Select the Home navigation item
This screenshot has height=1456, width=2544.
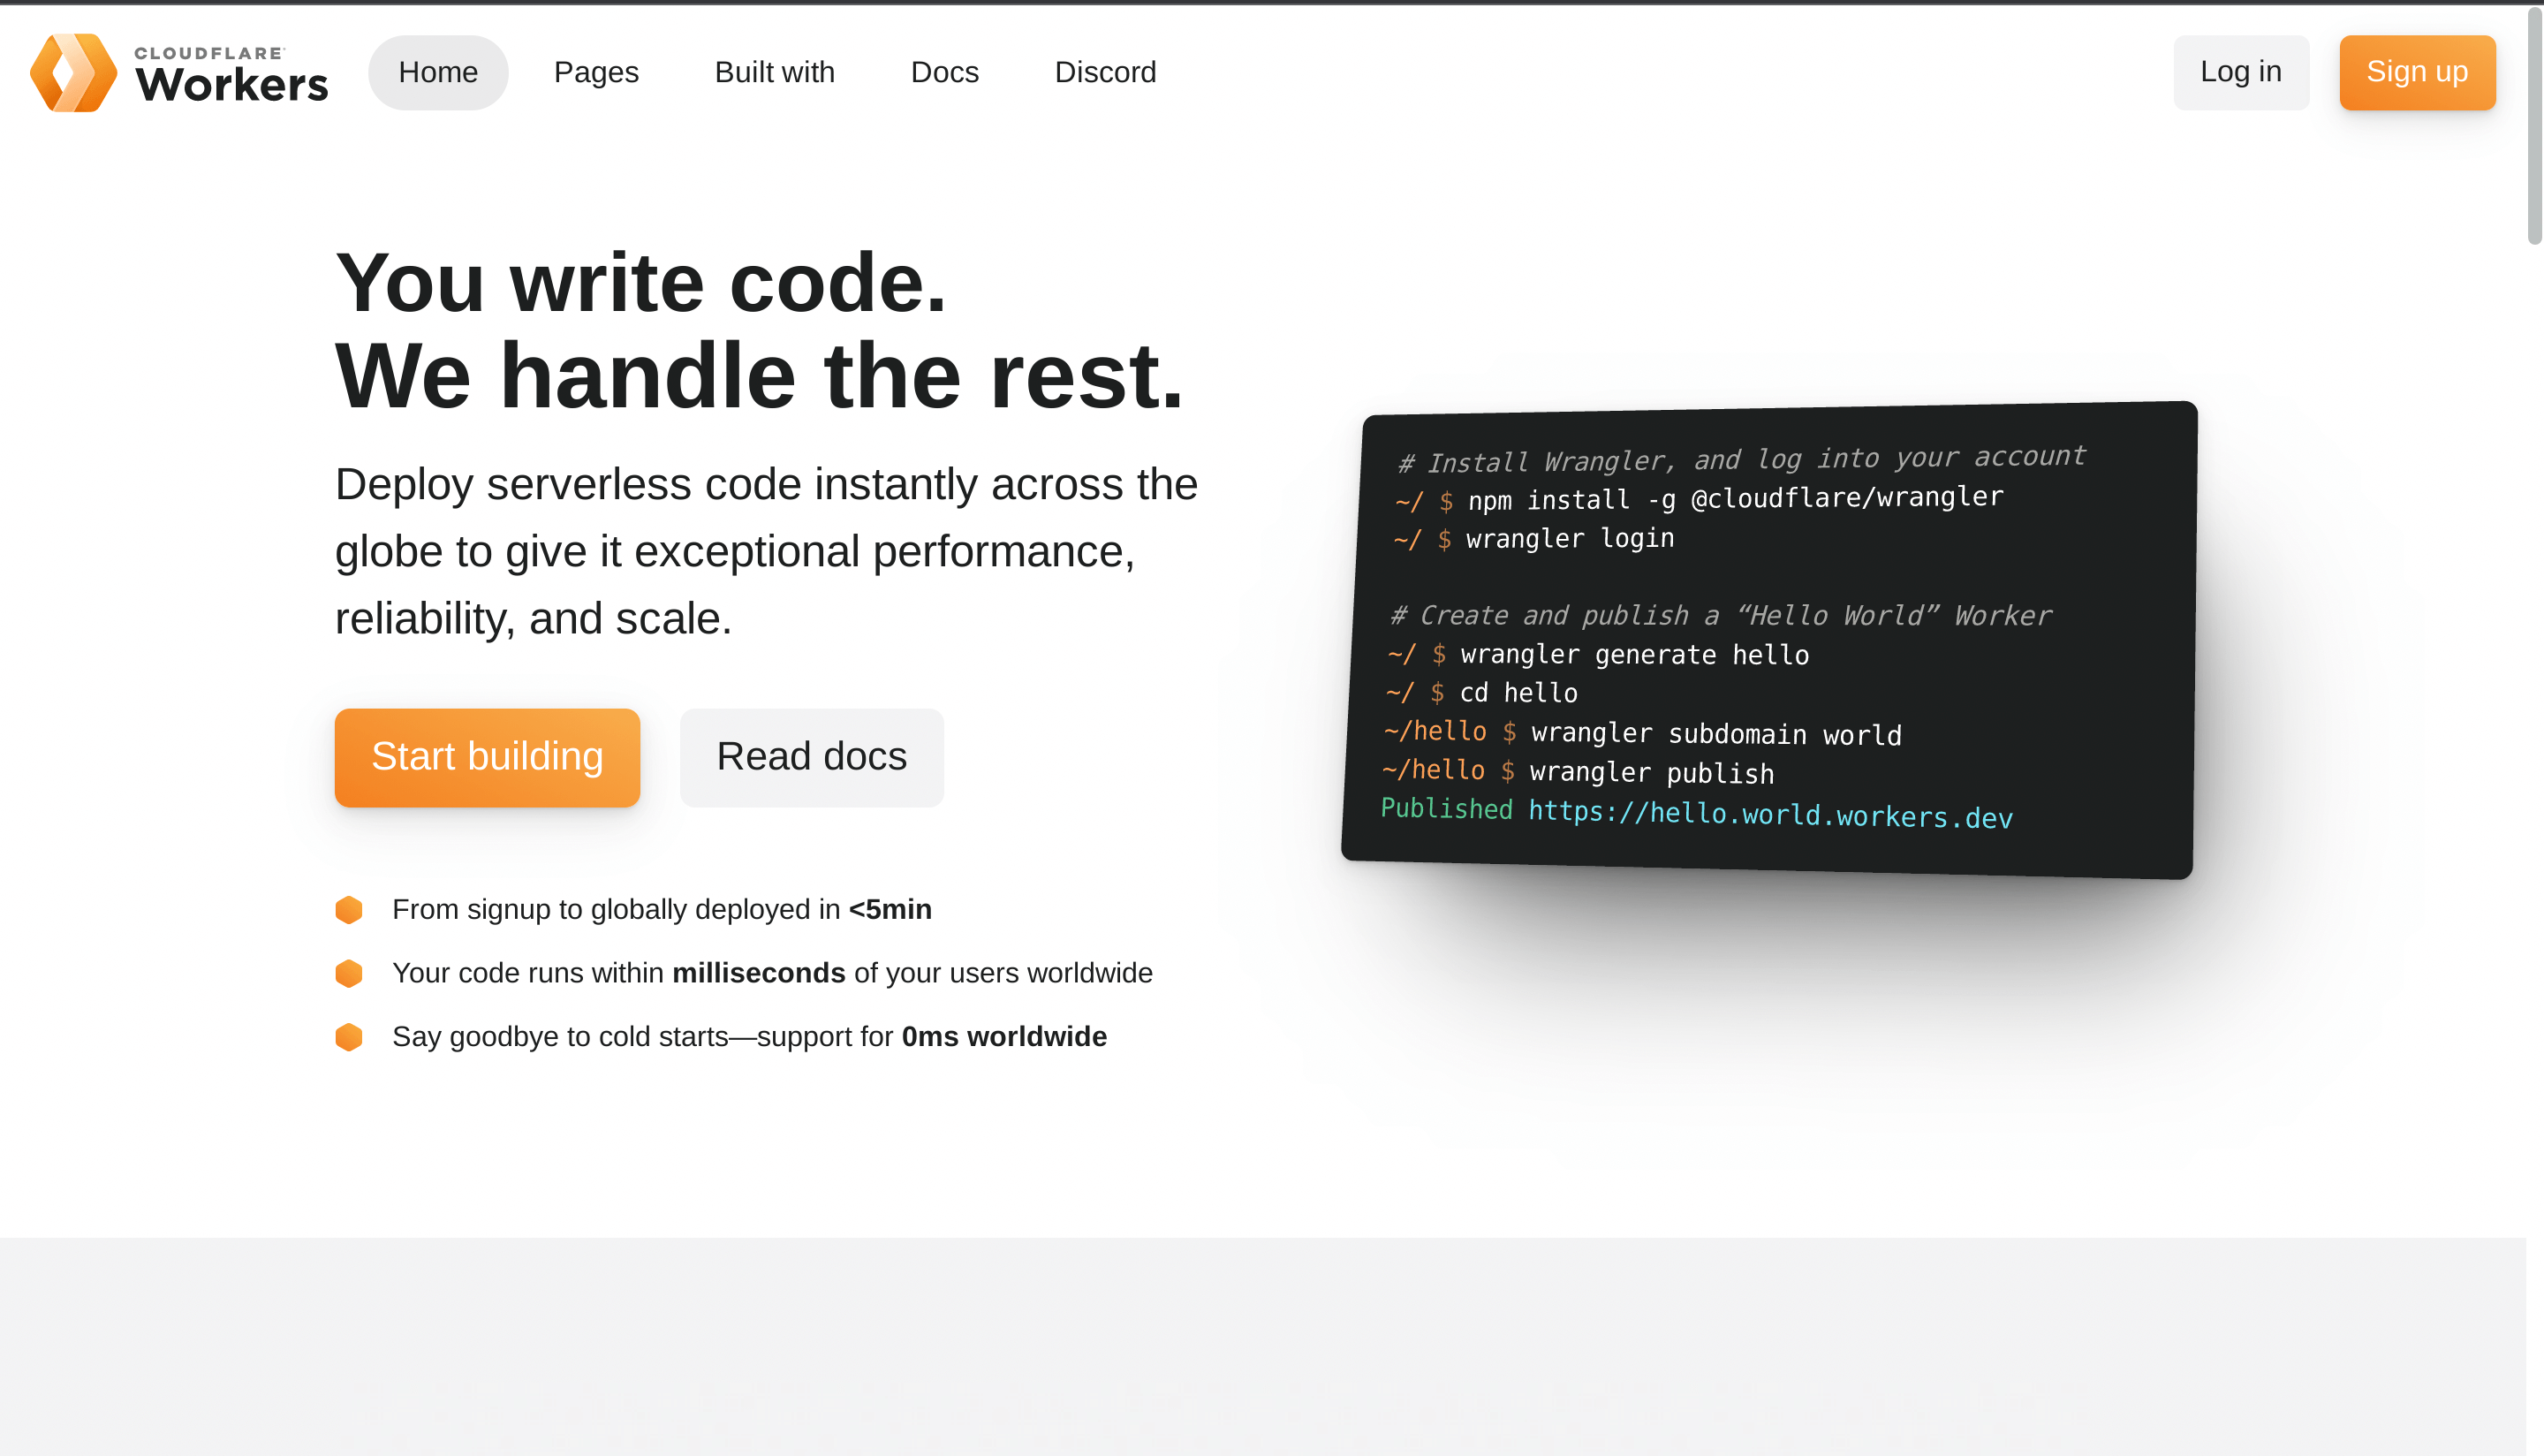pyautogui.click(x=438, y=72)
